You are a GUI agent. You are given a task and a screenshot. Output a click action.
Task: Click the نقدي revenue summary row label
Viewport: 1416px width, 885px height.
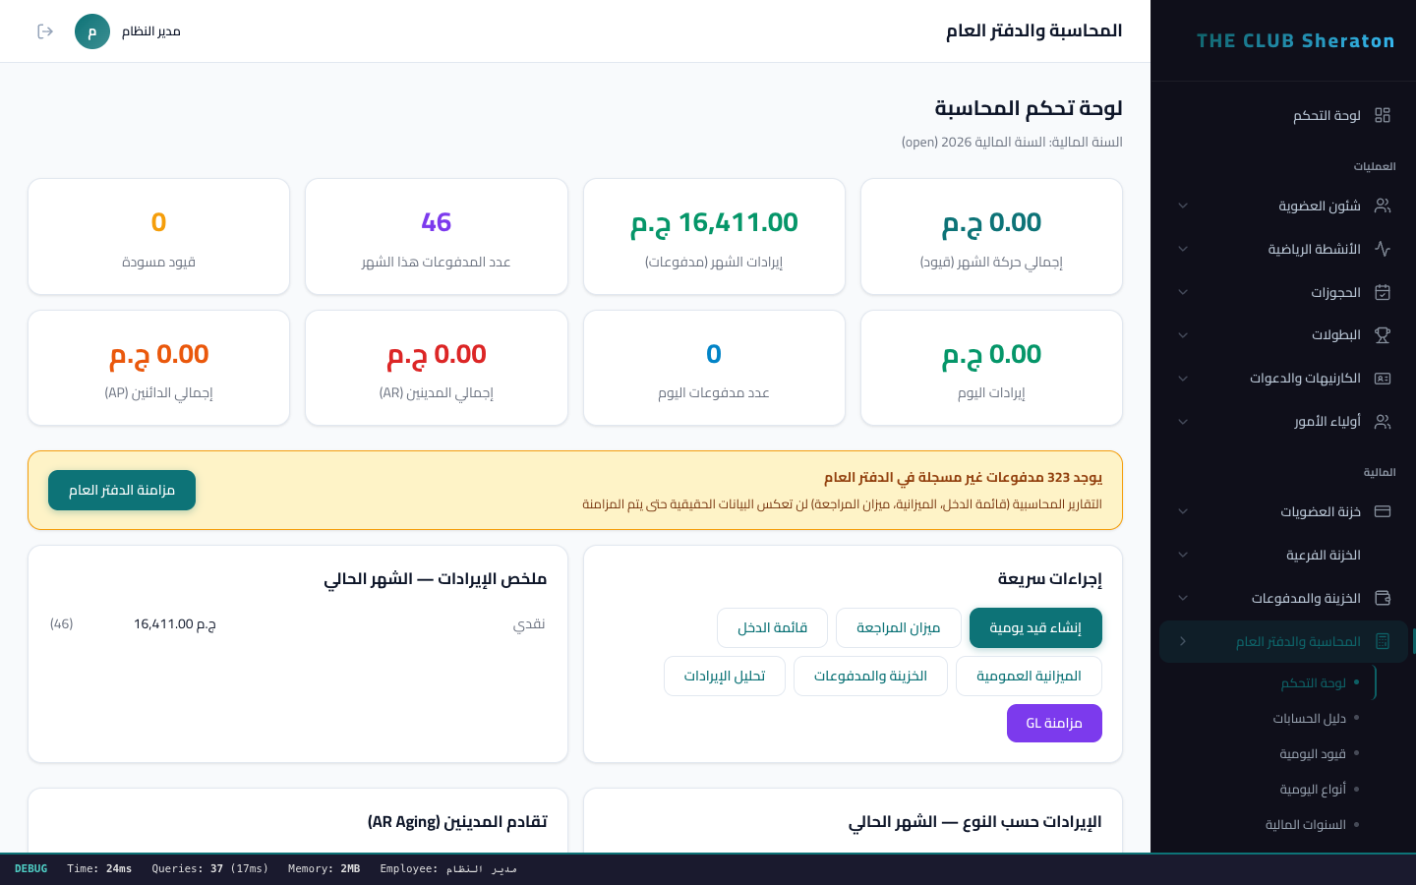tap(529, 623)
